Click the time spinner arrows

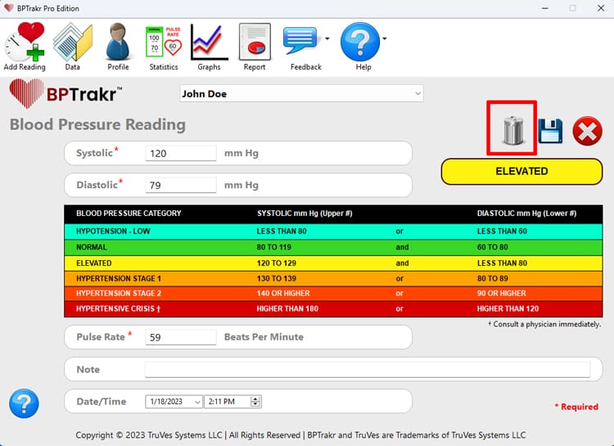pos(255,402)
